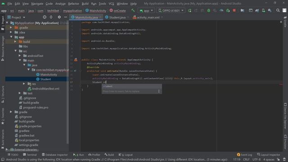Toggle the Emulator side panel

coord(285,142)
